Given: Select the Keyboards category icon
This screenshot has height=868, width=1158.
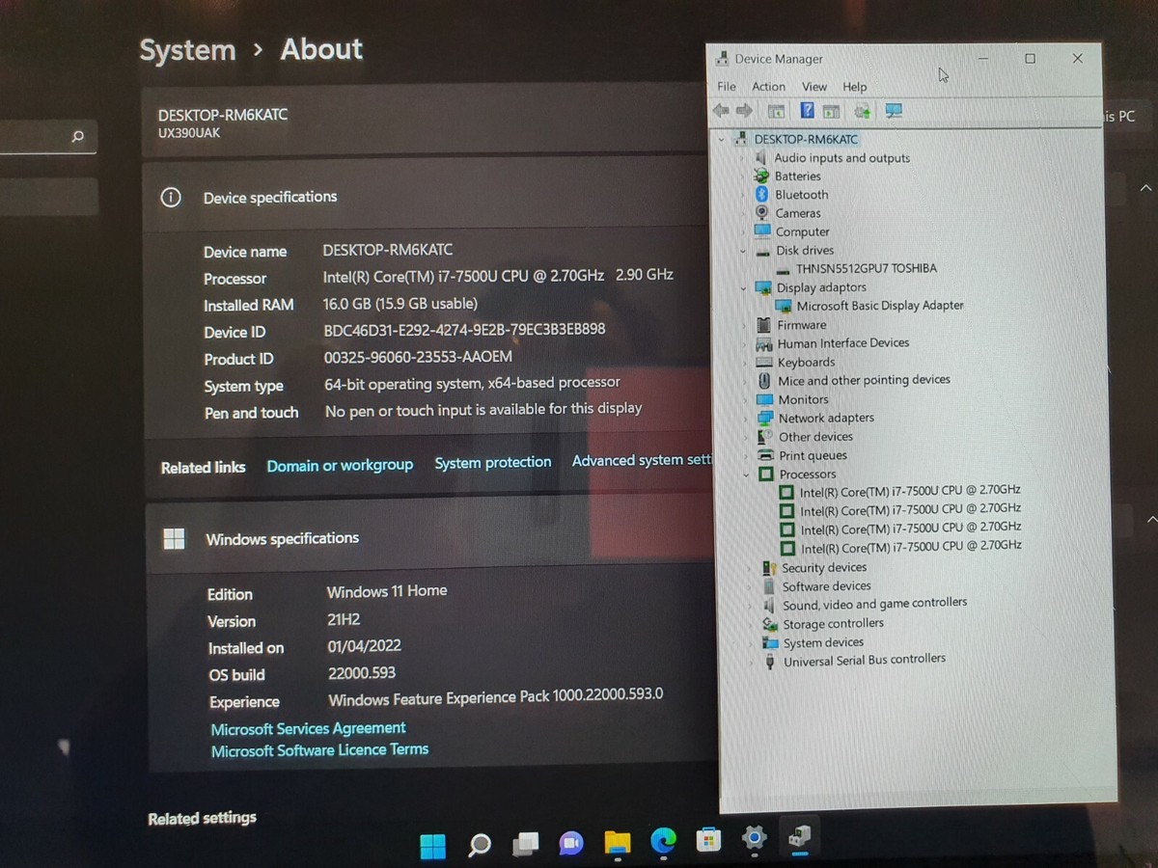Looking at the screenshot, I should (x=764, y=362).
